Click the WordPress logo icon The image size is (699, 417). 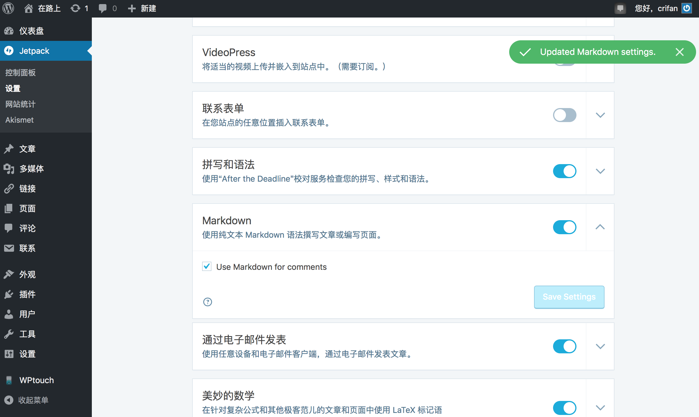click(x=8, y=8)
